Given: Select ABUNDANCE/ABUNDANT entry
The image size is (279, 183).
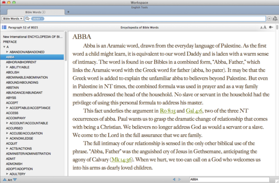Looking at the screenshot, I should pos(24,93).
